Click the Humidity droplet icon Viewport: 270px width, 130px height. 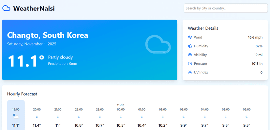[190, 46]
